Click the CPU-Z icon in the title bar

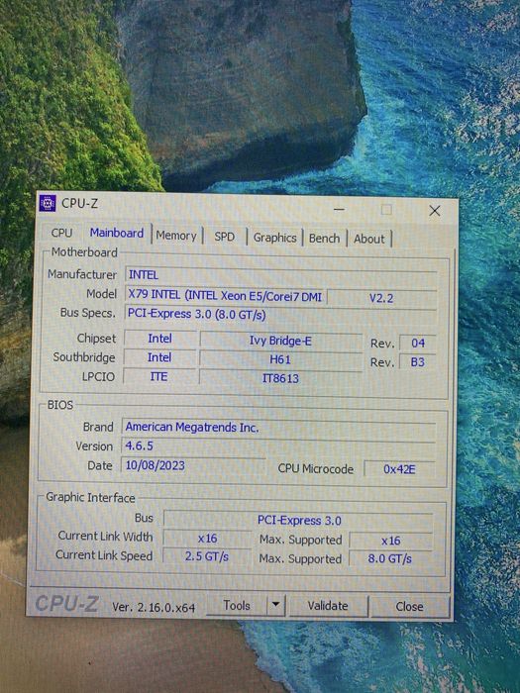48,203
